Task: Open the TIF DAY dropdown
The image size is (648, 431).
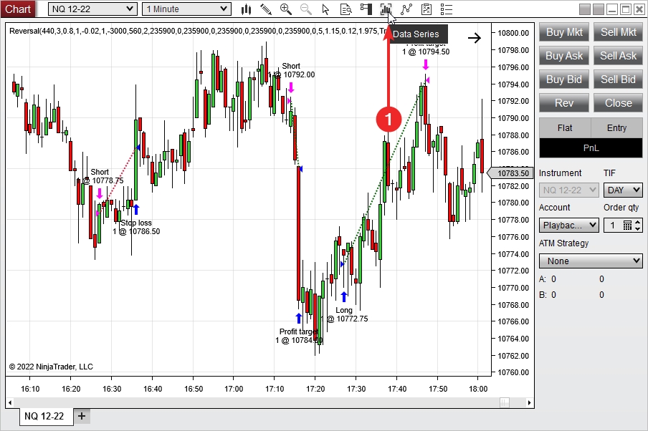Action: 623,190
